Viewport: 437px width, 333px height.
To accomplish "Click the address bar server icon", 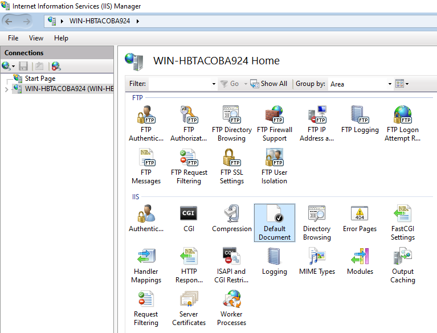I will (x=52, y=21).
